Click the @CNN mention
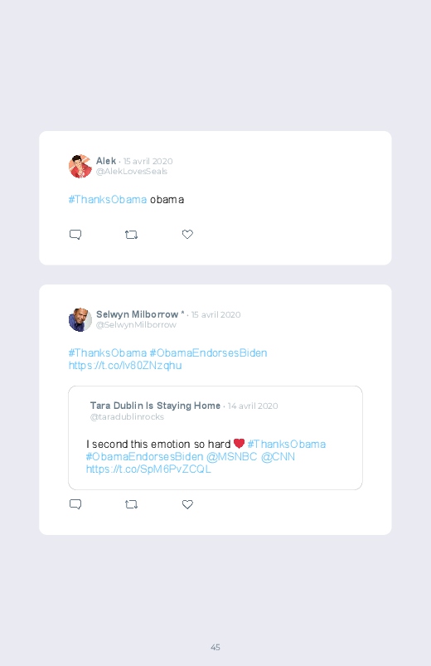 click(278, 457)
